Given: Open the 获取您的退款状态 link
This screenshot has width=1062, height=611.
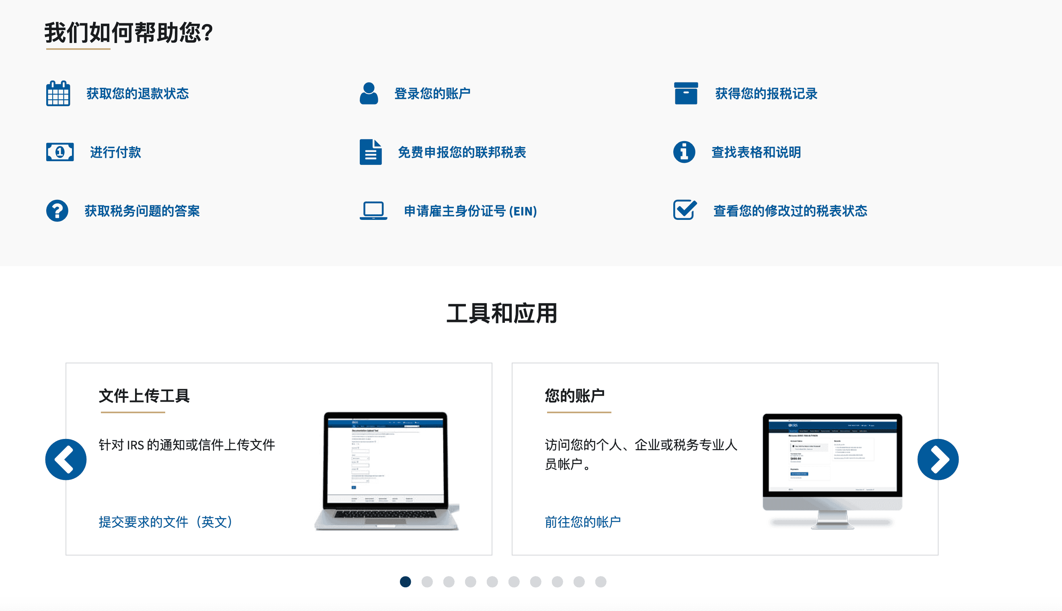Looking at the screenshot, I should click(x=137, y=93).
